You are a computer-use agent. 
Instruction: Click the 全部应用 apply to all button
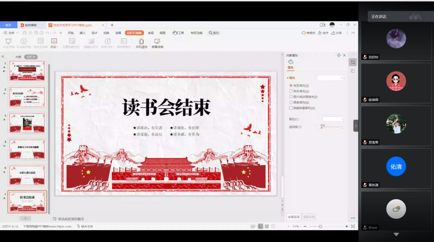click(x=293, y=217)
